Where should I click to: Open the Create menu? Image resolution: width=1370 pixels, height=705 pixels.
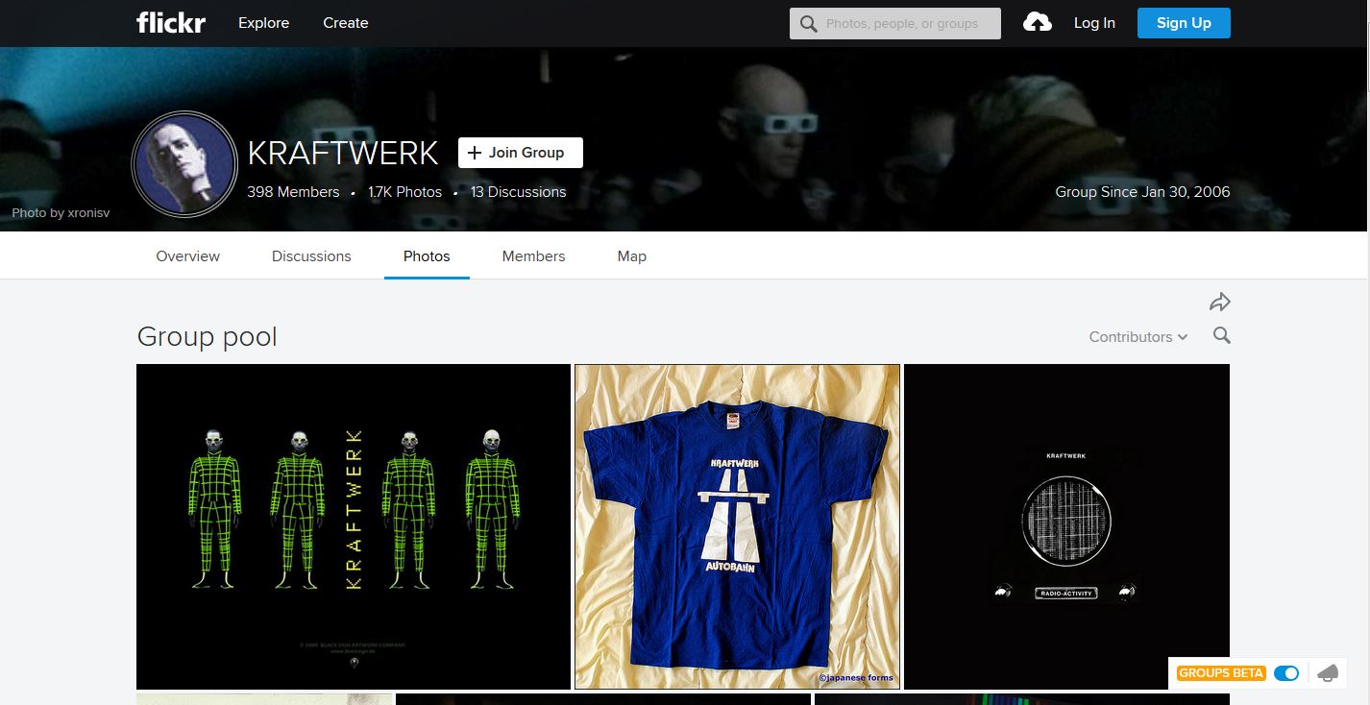coord(346,23)
